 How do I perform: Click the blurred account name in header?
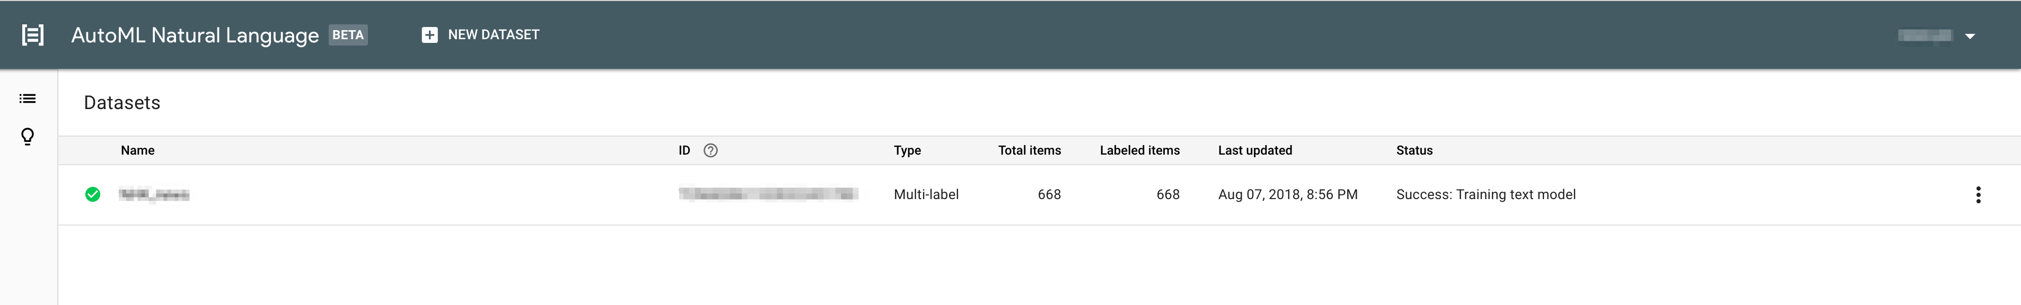pos(1925,35)
